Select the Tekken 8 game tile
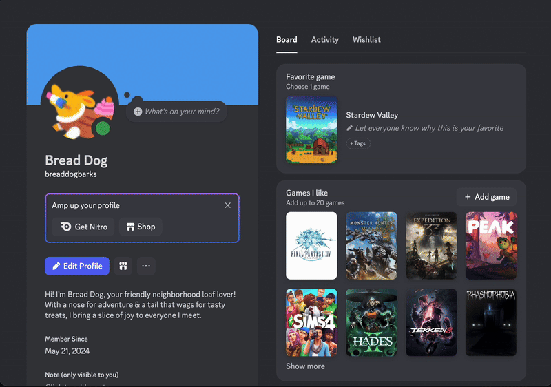Viewport: 551px width, 387px height. pos(431,322)
